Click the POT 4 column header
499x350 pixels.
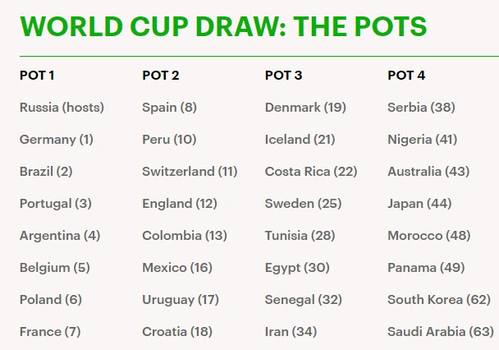(406, 76)
